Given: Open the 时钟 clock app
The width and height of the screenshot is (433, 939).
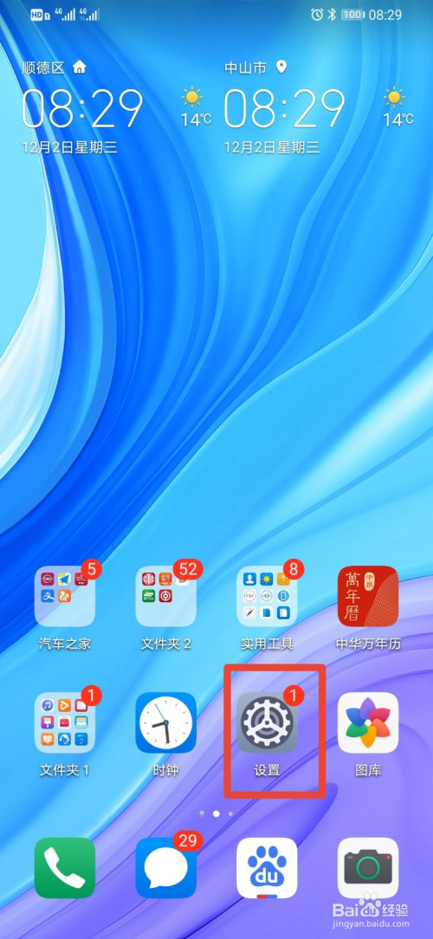Looking at the screenshot, I should pyautogui.click(x=166, y=722).
